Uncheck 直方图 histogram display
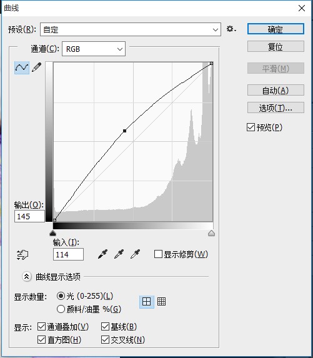 [41, 339]
